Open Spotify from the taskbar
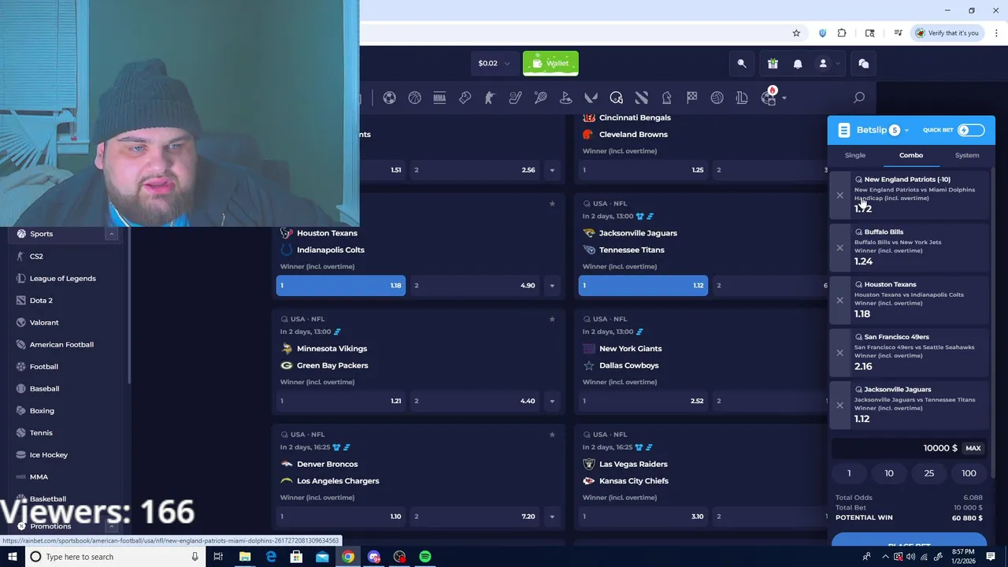 (425, 557)
